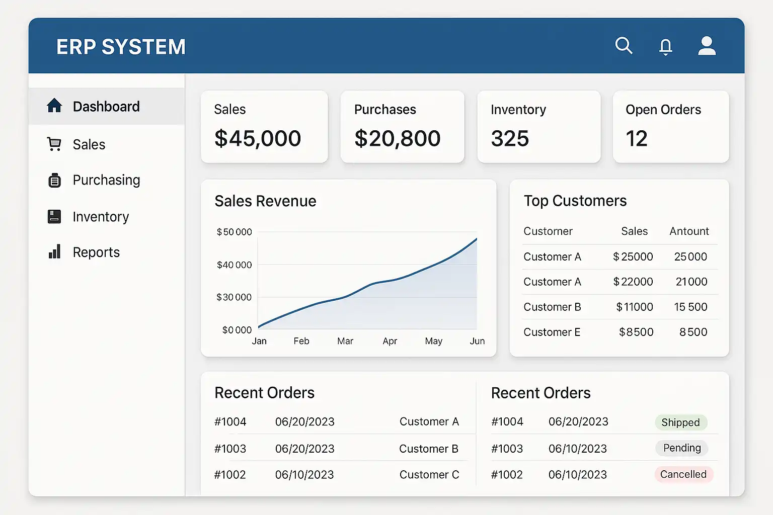The width and height of the screenshot is (773, 515).
Task: Go to the Reports section label
Action: click(x=96, y=252)
